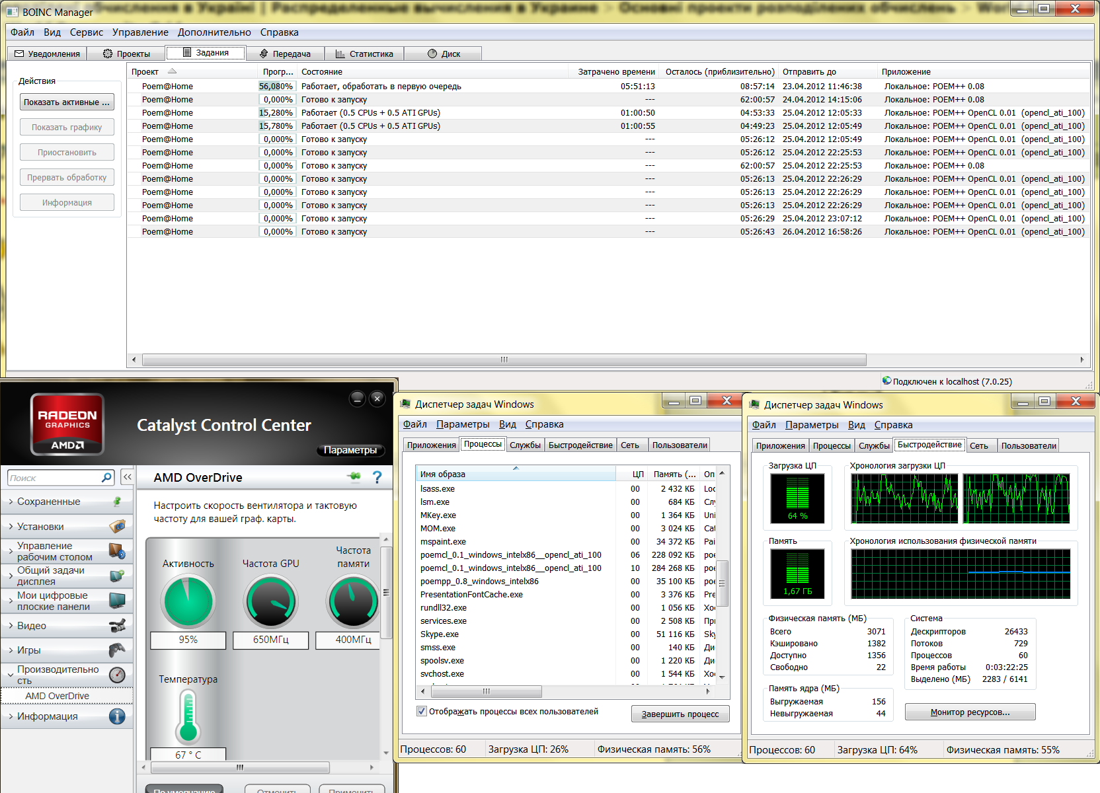Click the Сохраненные pin icon in Catalyst sidebar
1100x793 pixels.
click(117, 502)
